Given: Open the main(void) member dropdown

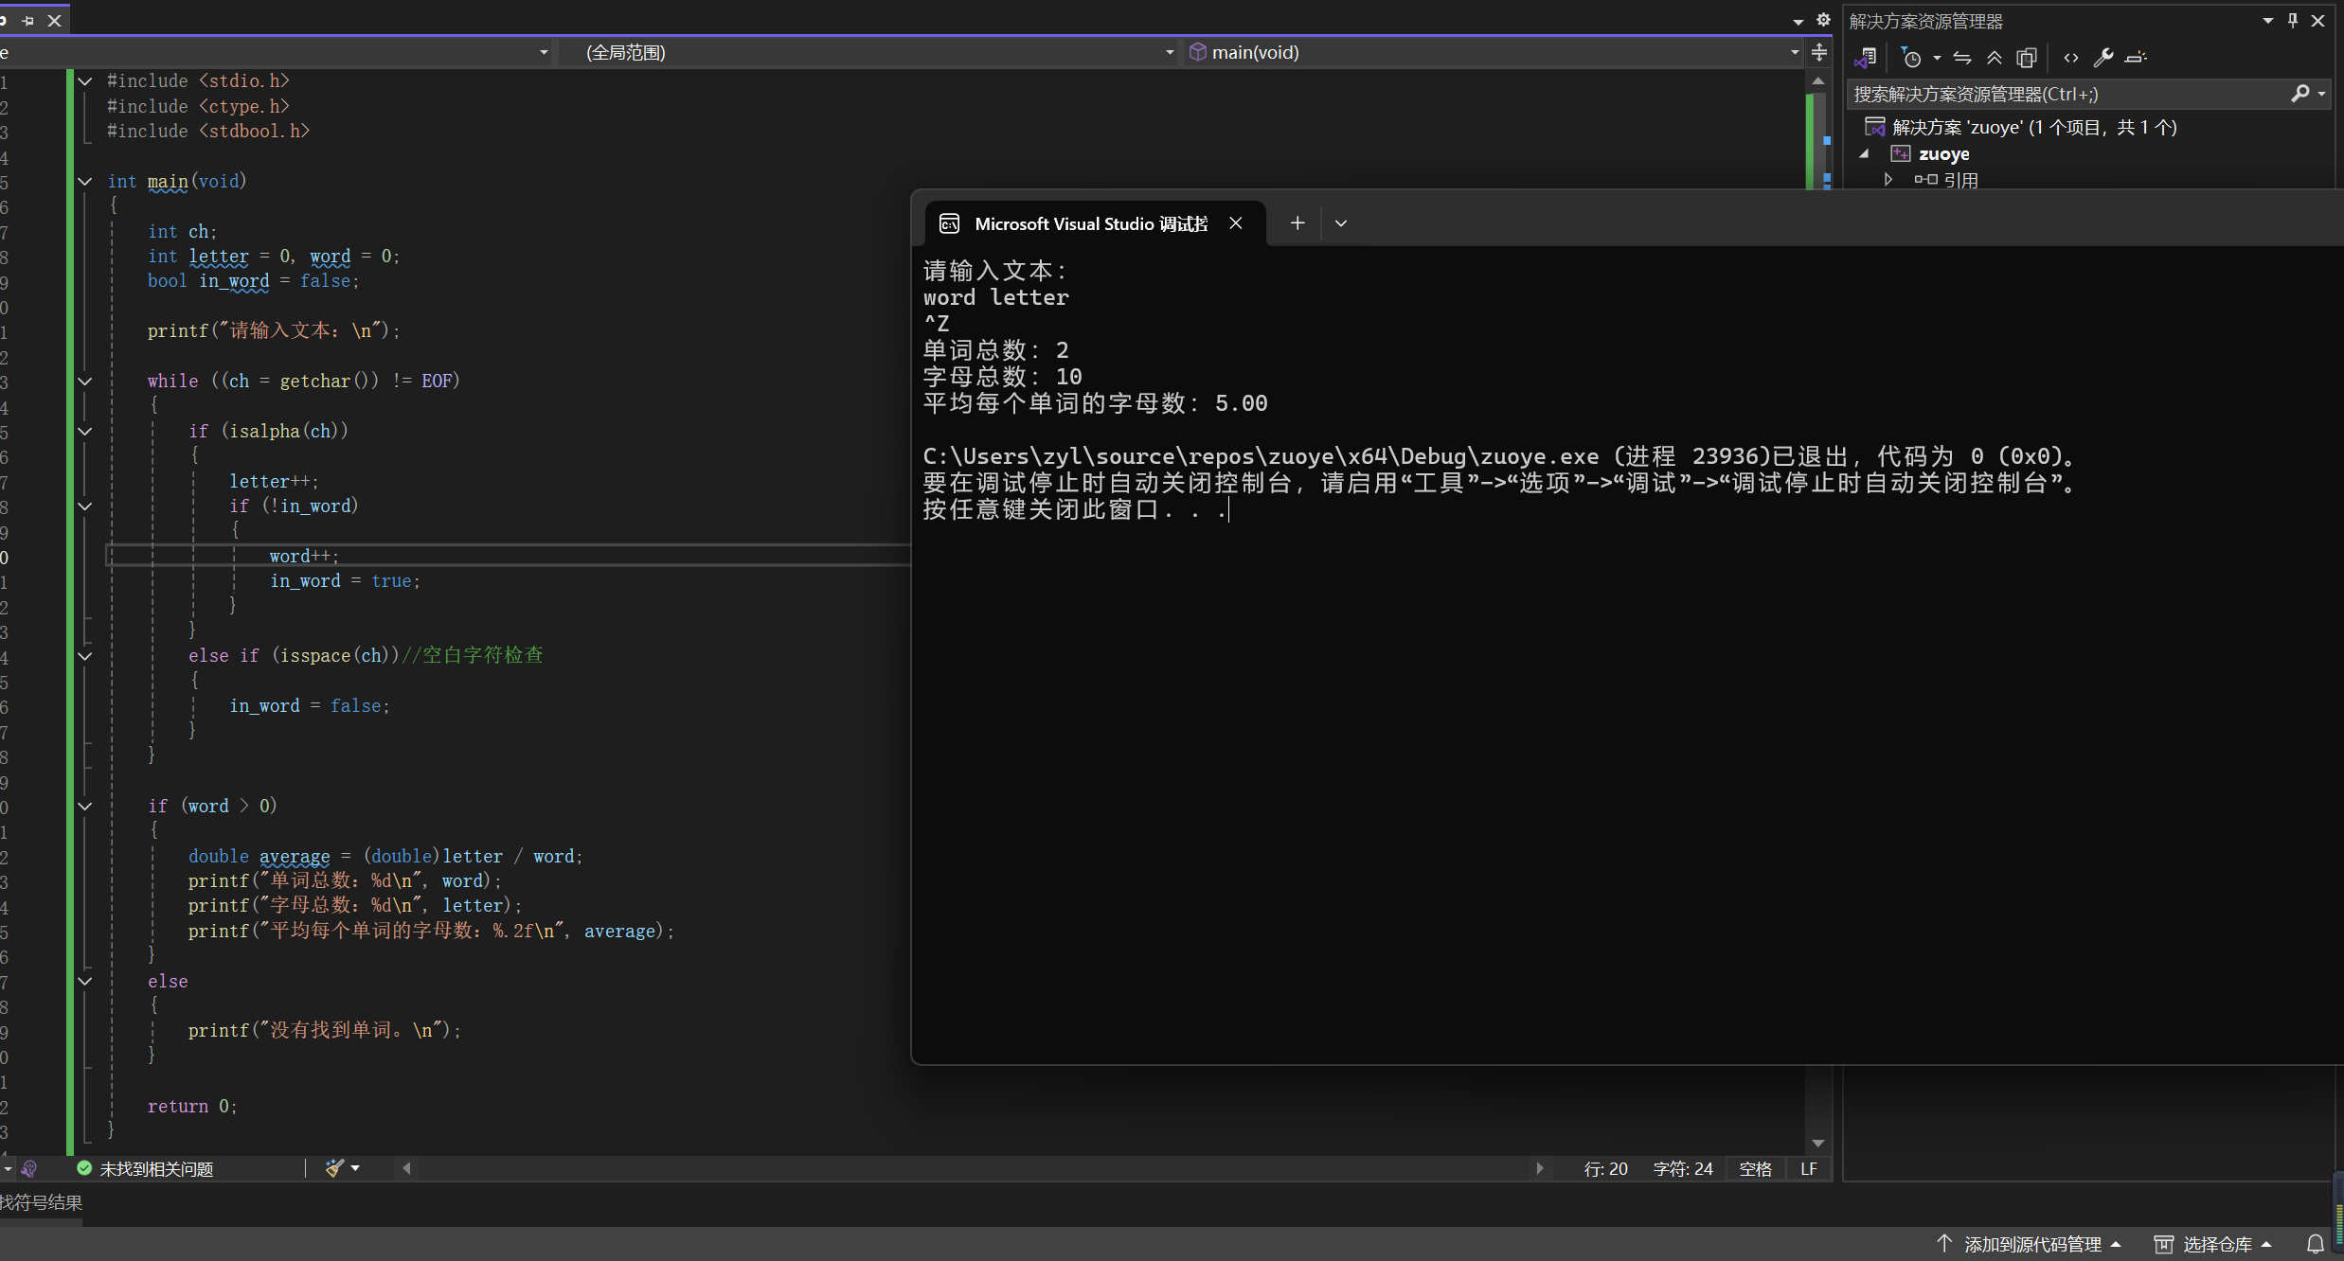Looking at the screenshot, I should tap(1794, 52).
